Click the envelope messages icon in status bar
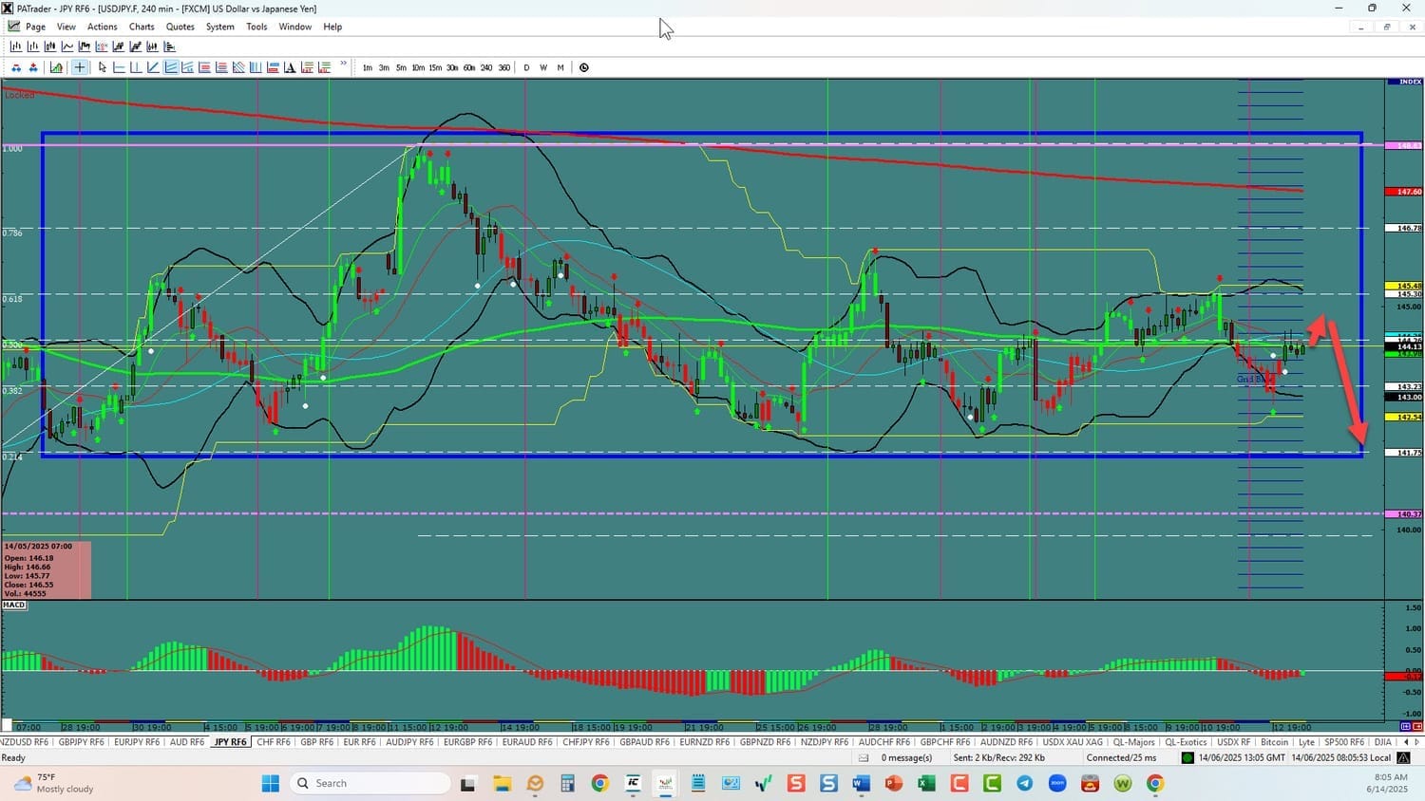Image resolution: width=1425 pixels, height=801 pixels. click(x=864, y=757)
